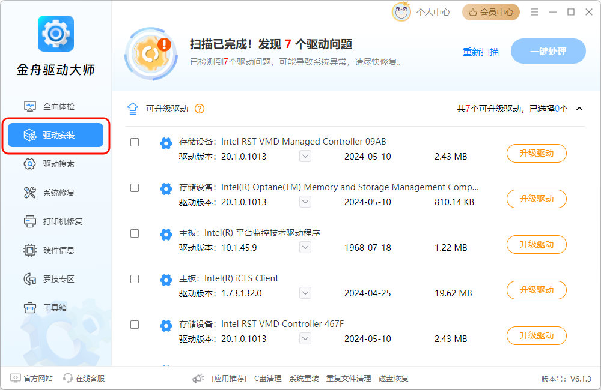Screen dimensions: 601x390
Task: Click the orange help question mark icon
Action: point(200,109)
